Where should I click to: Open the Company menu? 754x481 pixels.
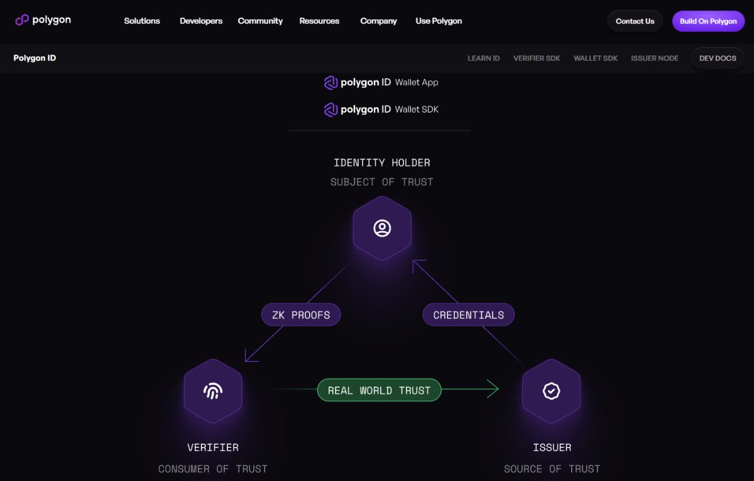pos(378,21)
